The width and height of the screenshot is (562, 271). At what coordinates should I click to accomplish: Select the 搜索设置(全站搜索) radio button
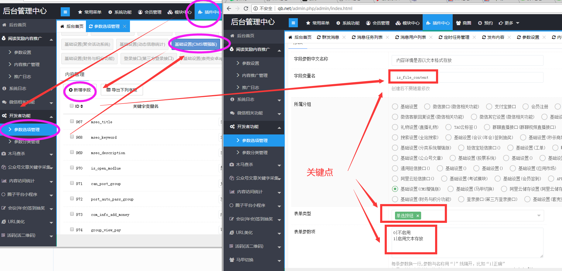[x=395, y=137]
